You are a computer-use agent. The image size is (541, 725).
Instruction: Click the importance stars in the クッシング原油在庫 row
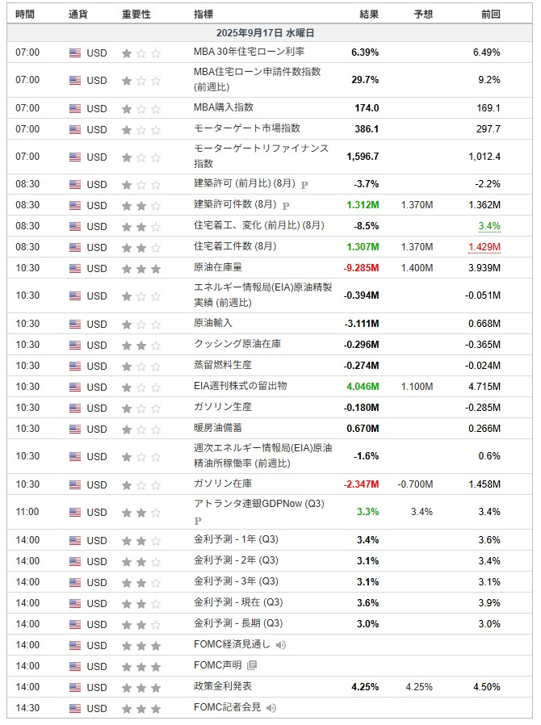pyautogui.click(x=141, y=345)
